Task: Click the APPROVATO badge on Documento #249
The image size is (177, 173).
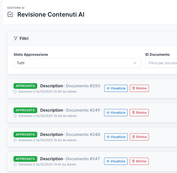Action: [25, 110]
